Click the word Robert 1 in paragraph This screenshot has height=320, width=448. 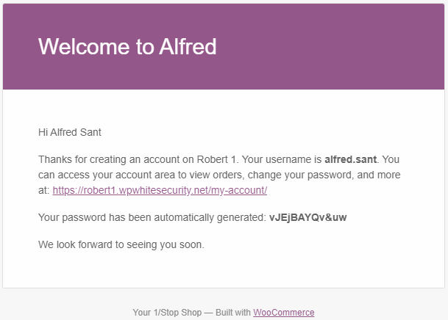coord(216,159)
